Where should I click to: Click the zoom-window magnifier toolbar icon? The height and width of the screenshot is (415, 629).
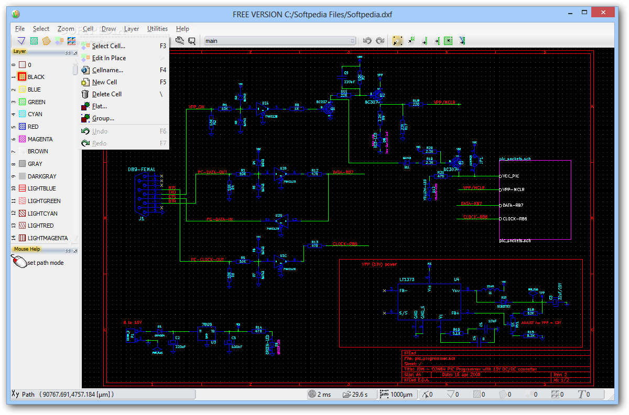point(192,40)
